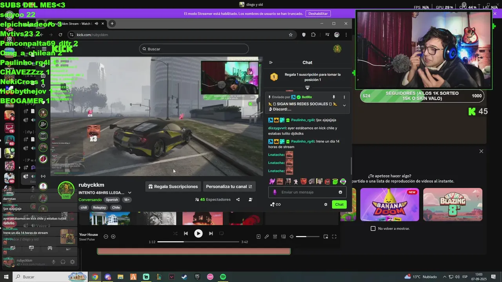Open Kick user avatar menu
The width and height of the screenshot is (502, 282).
click(337, 49)
